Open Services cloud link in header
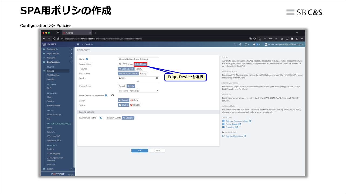Screen dimensions: 346x194 click(87, 44)
